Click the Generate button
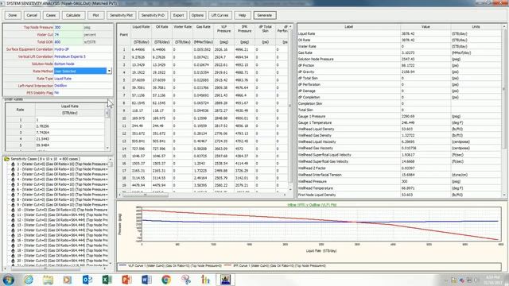This screenshot has height=286, width=509. click(265, 15)
